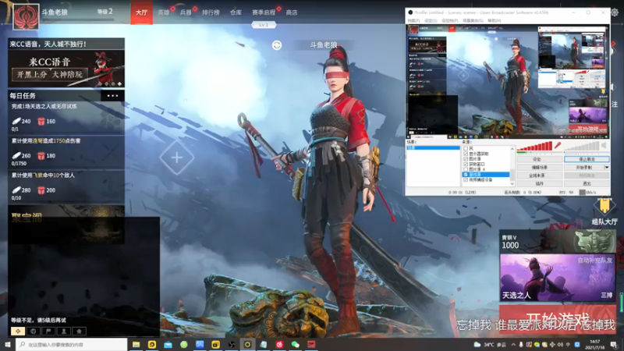The height and width of the screenshot is (351, 624).
Task: Toggle the highlighted 游戏源 source checkbox
Action: click(x=466, y=174)
